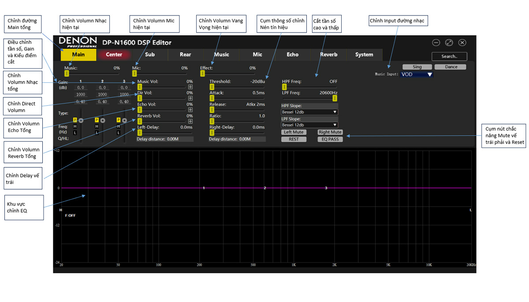Screen dimensions: 529x302
Task: Set band 3 type to P
Action: click(x=119, y=120)
